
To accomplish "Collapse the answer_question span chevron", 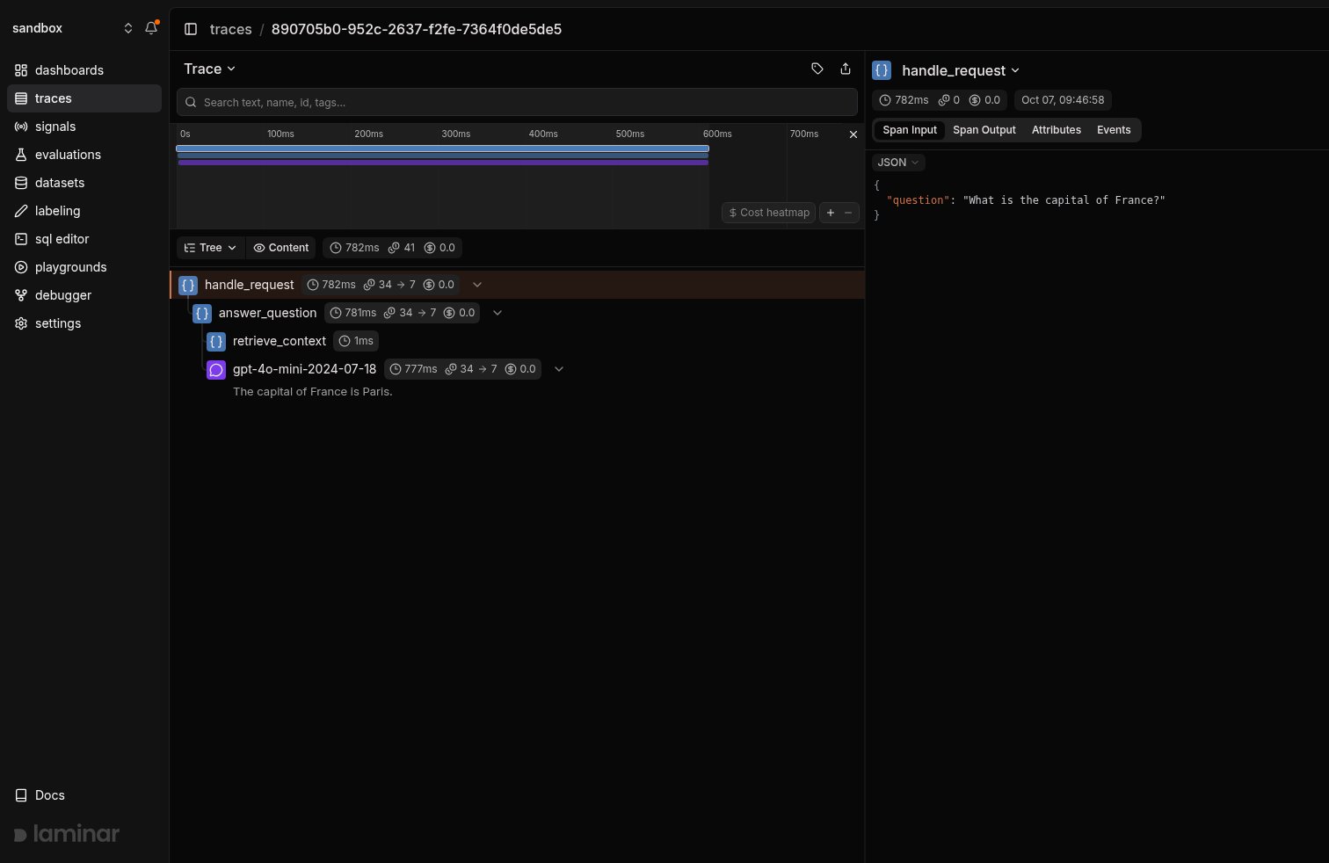I will click(x=497, y=313).
